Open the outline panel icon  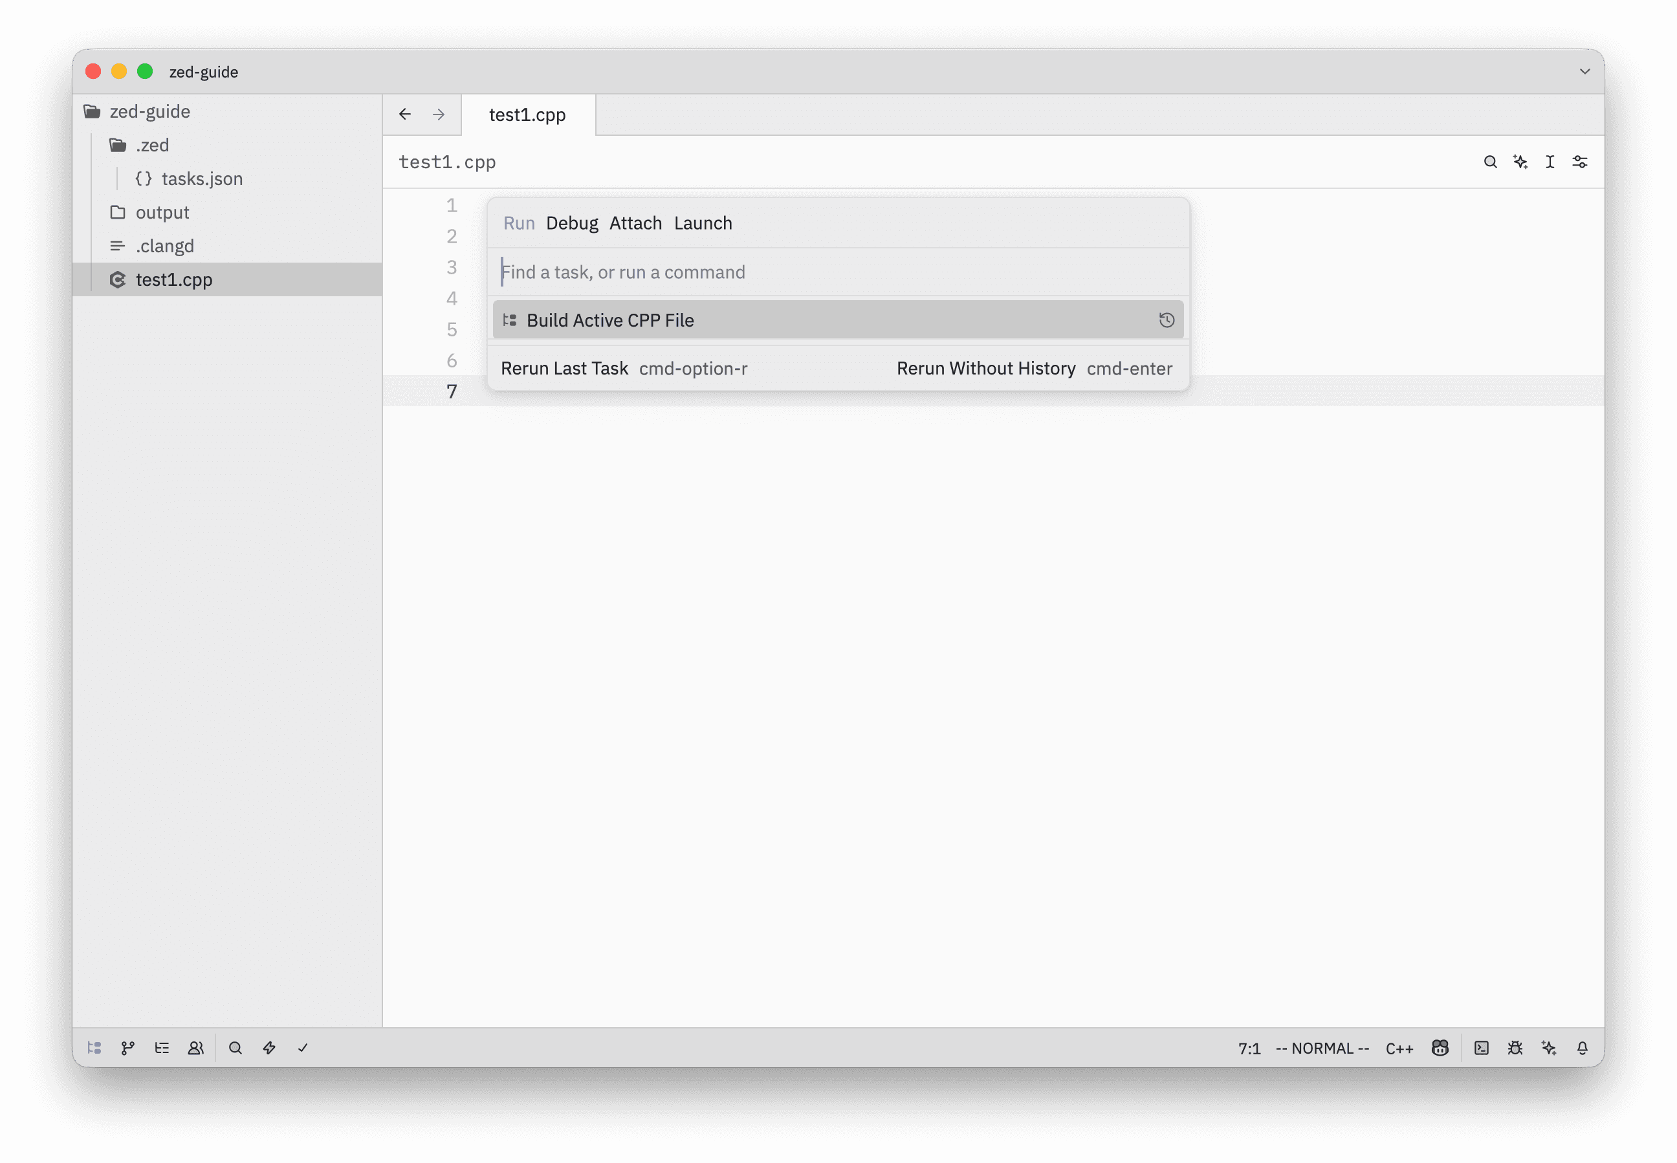(x=162, y=1048)
